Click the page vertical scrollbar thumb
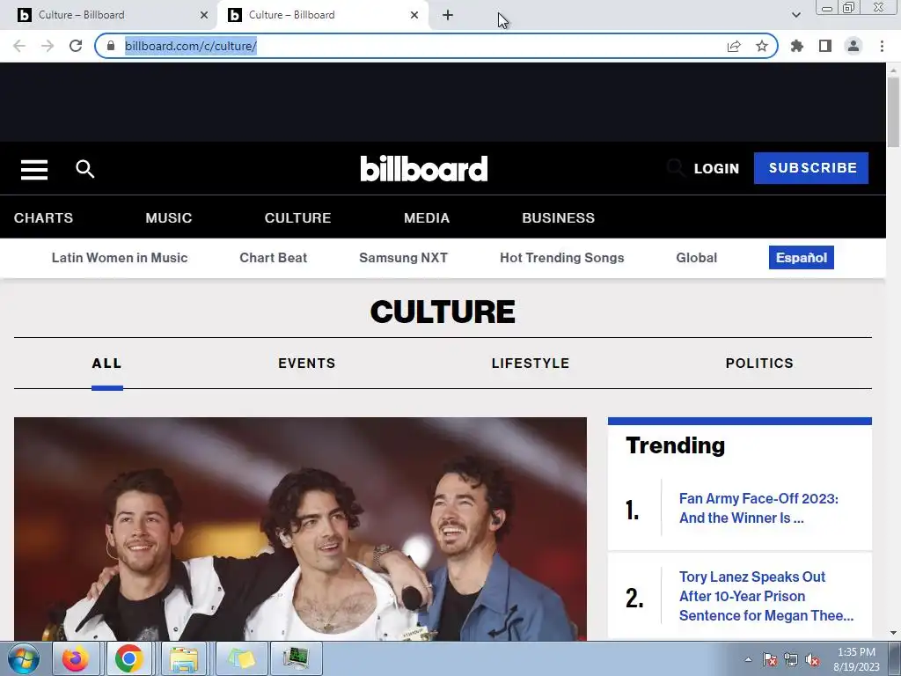This screenshot has width=901, height=676. pyautogui.click(x=893, y=112)
